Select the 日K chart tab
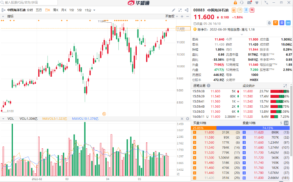 (x=48, y=10)
